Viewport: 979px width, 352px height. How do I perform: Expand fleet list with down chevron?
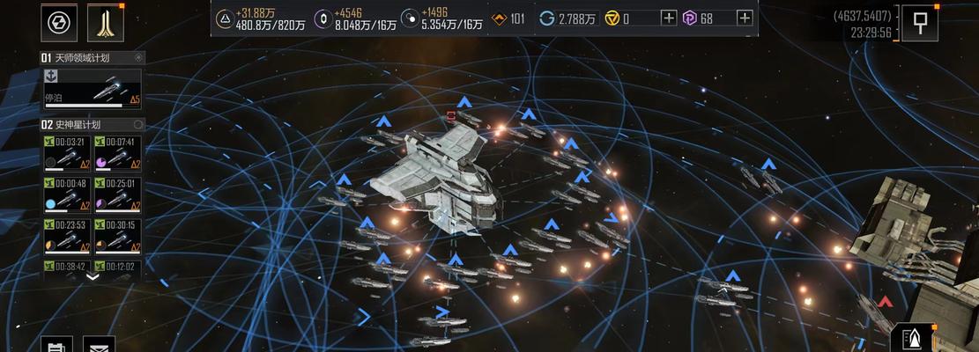pos(93,277)
